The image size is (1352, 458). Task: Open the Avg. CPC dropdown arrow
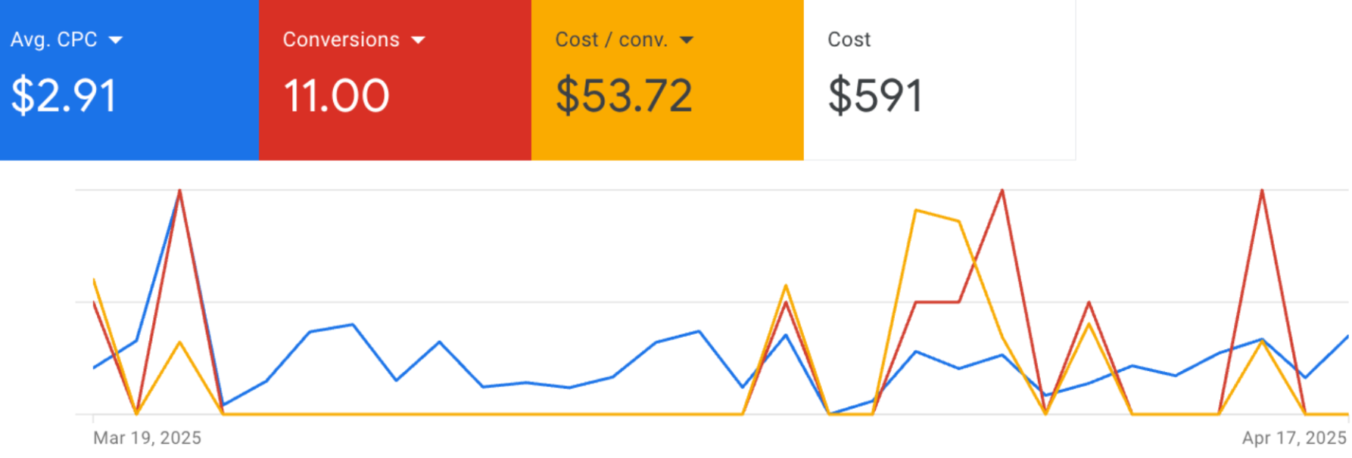(x=116, y=40)
